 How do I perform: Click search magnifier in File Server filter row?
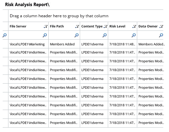pos(45,35)
